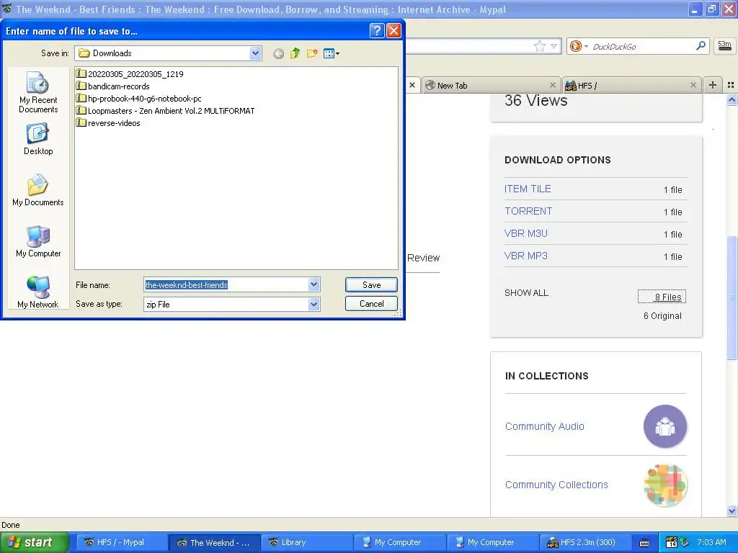This screenshot has width=738, height=553.
Task: Open the ITEM TILE download link
Action: tap(527, 189)
